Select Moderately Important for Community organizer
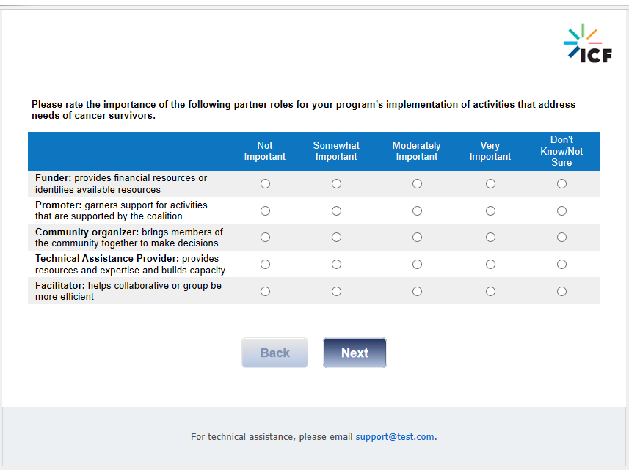The image size is (629, 470). (417, 238)
